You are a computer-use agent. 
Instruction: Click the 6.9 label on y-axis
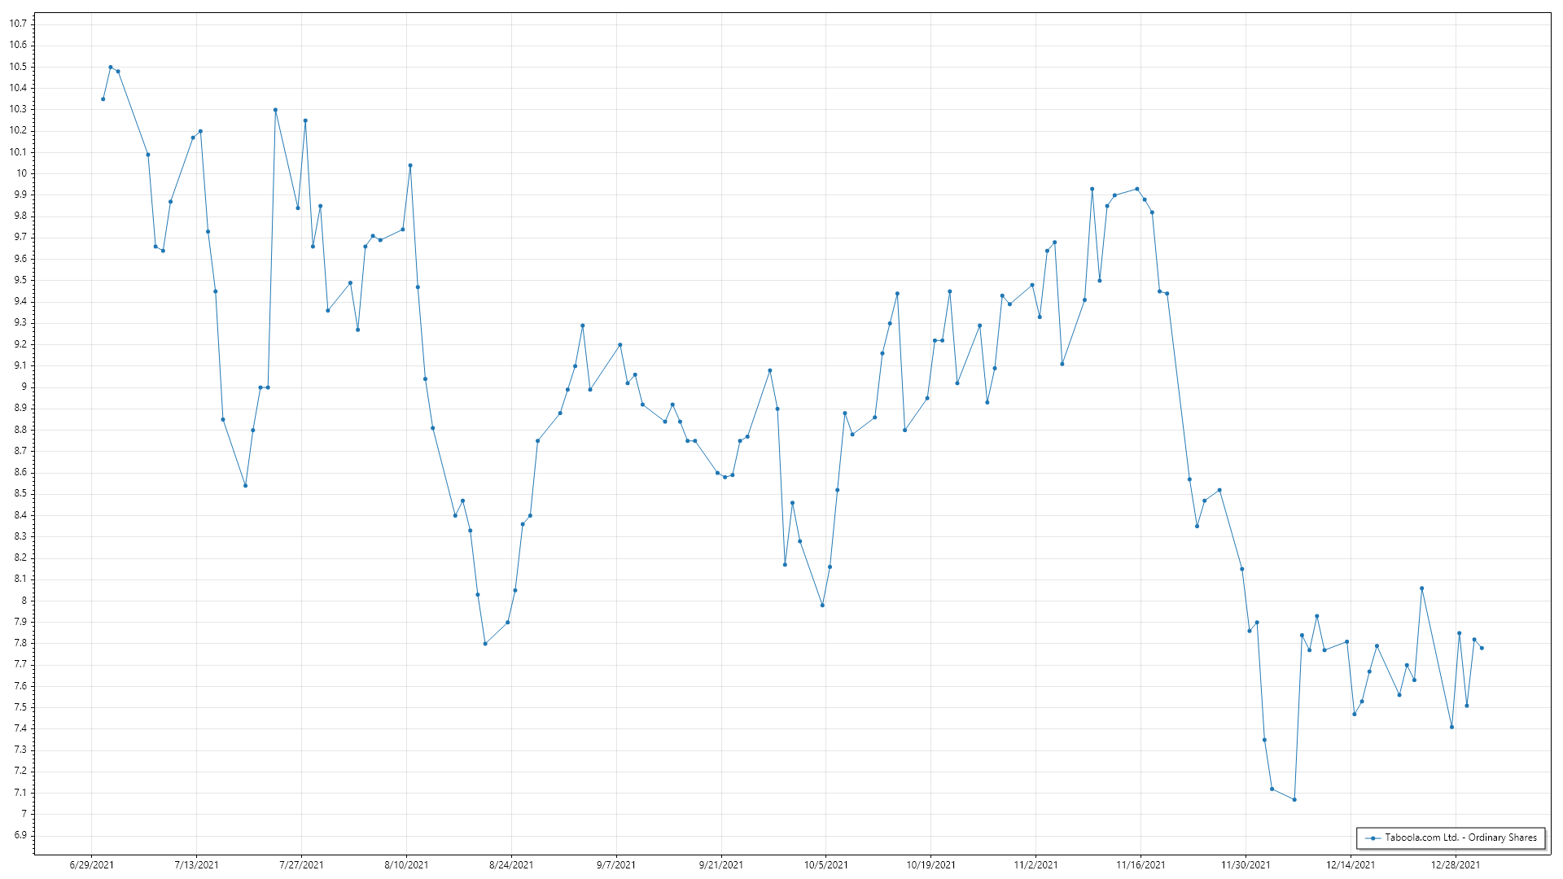pos(20,835)
